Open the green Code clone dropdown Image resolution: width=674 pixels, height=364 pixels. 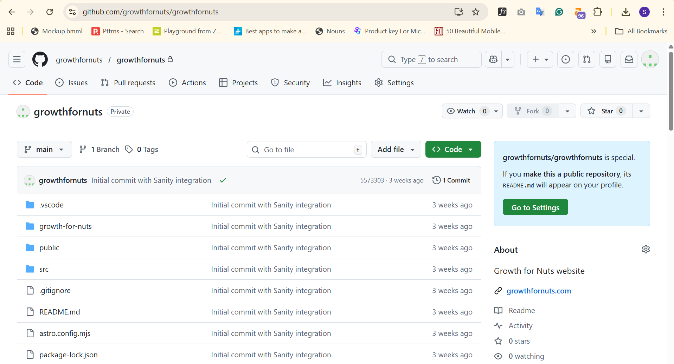453,150
